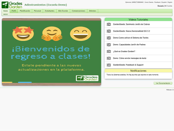Click video icon beside ¿Qué es Grades Garden?
The width and height of the screenshot is (174, 131).
109,52
